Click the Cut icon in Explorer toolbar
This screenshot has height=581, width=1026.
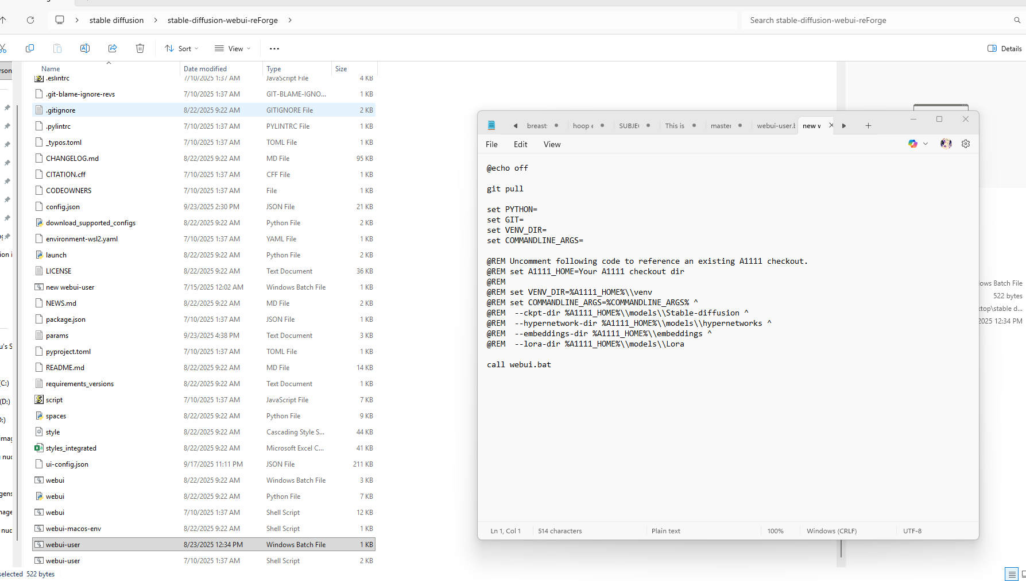coord(3,48)
